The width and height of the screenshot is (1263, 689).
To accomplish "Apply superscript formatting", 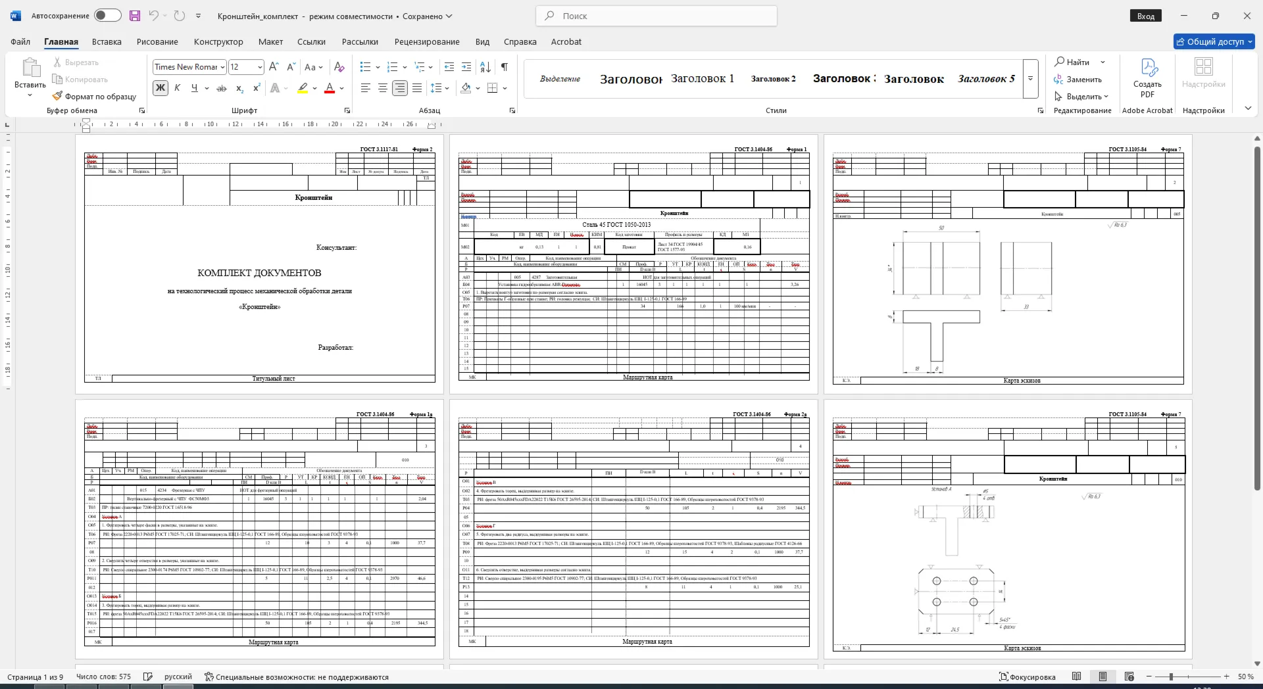I will tap(257, 88).
